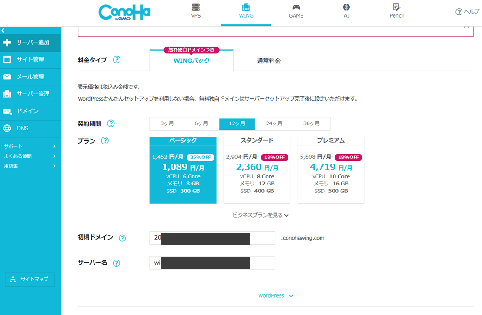
Task: Click the plus icon for サーバー追加
Action: (7, 42)
